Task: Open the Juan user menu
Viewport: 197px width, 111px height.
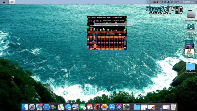Action: tap(192, 2)
